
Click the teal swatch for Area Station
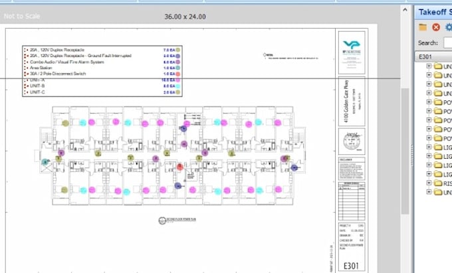(178, 68)
